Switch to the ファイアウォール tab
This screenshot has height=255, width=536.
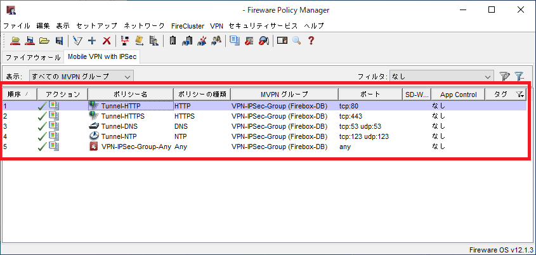pos(33,58)
